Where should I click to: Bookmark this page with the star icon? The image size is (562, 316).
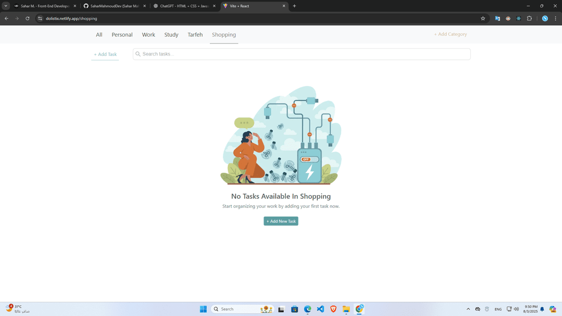pyautogui.click(x=483, y=18)
